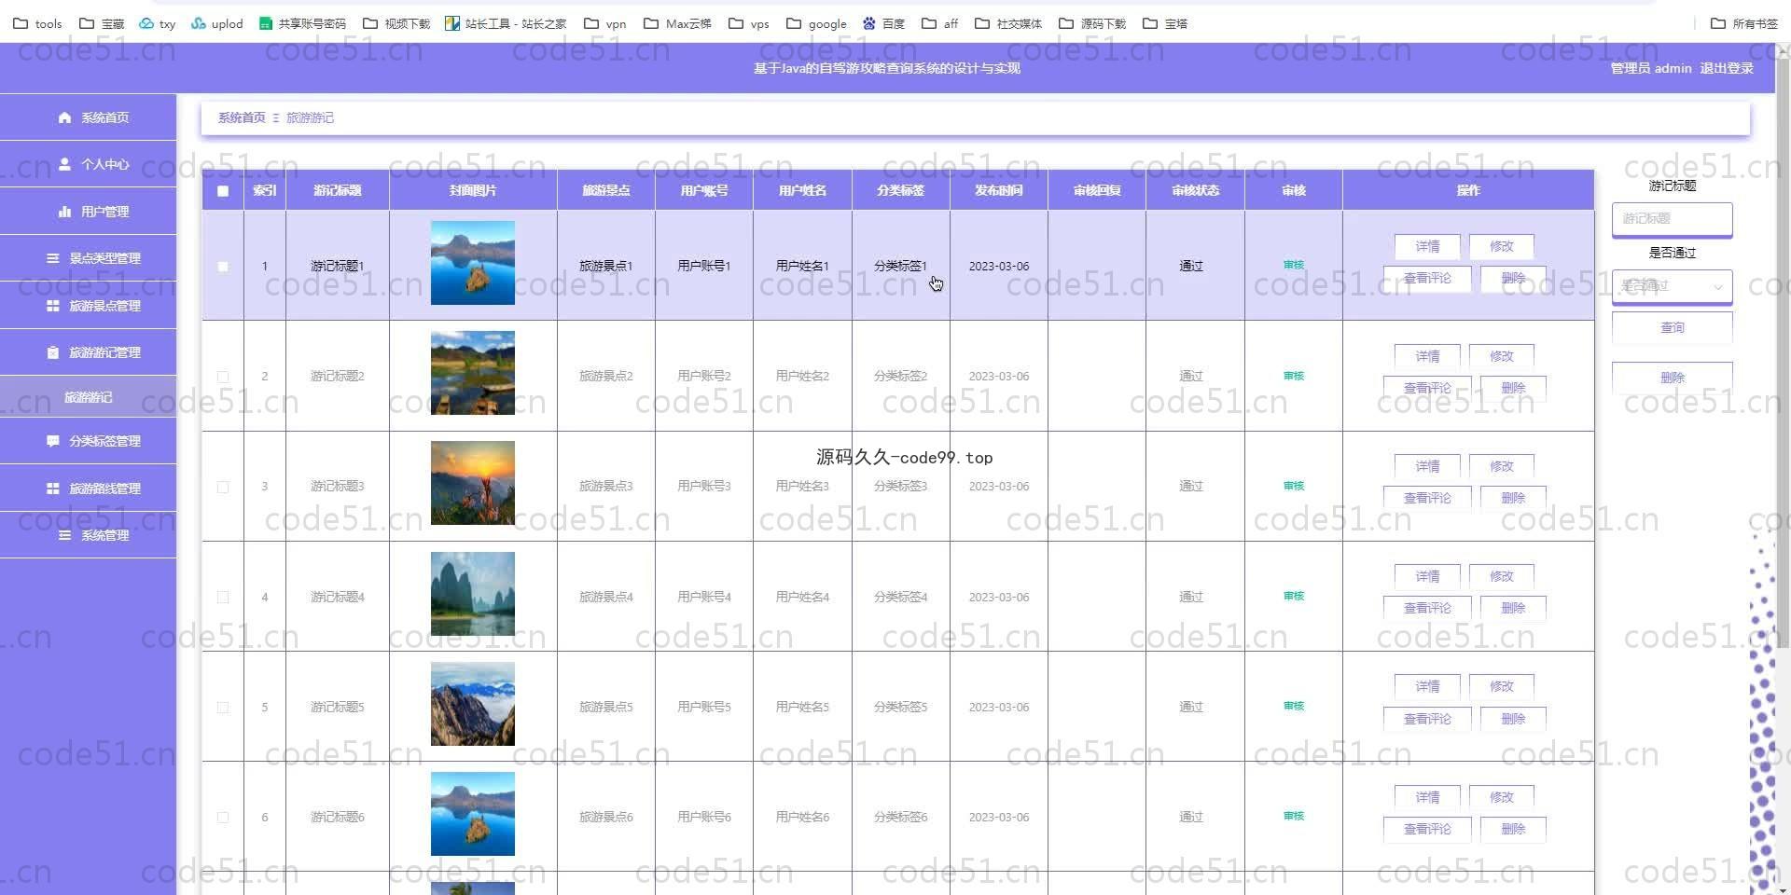Image resolution: width=1791 pixels, height=895 pixels.
Task: Check the checkbox for row 2
Action: (223, 377)
